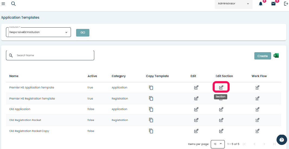Edit section for Old Registration Packet Copy
Viewport: 289px width, 149px height.
click(221, 131)
